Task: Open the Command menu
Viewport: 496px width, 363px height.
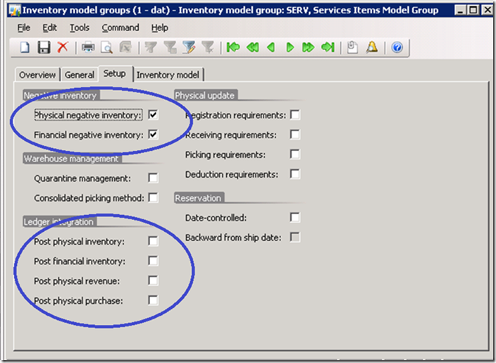Action: [x=120, y=27]
